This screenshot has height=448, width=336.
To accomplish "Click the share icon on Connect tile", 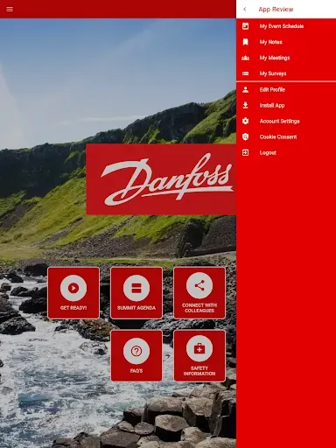I will coord(199,285).
